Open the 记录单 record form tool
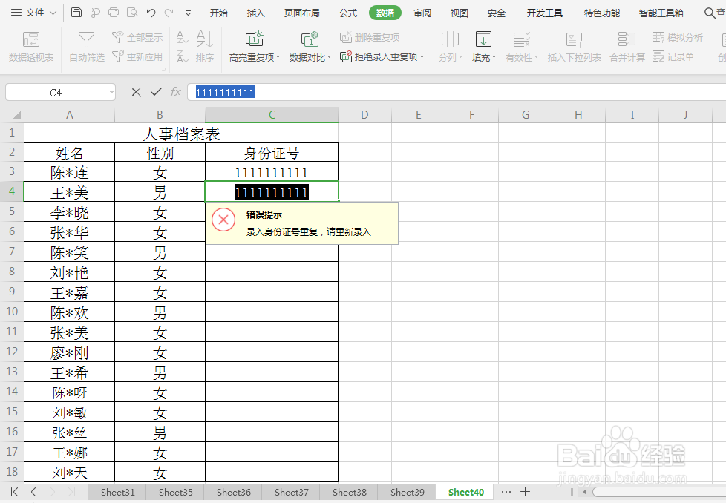This screenshot has width=726, height=503. [x=678, y=56]
